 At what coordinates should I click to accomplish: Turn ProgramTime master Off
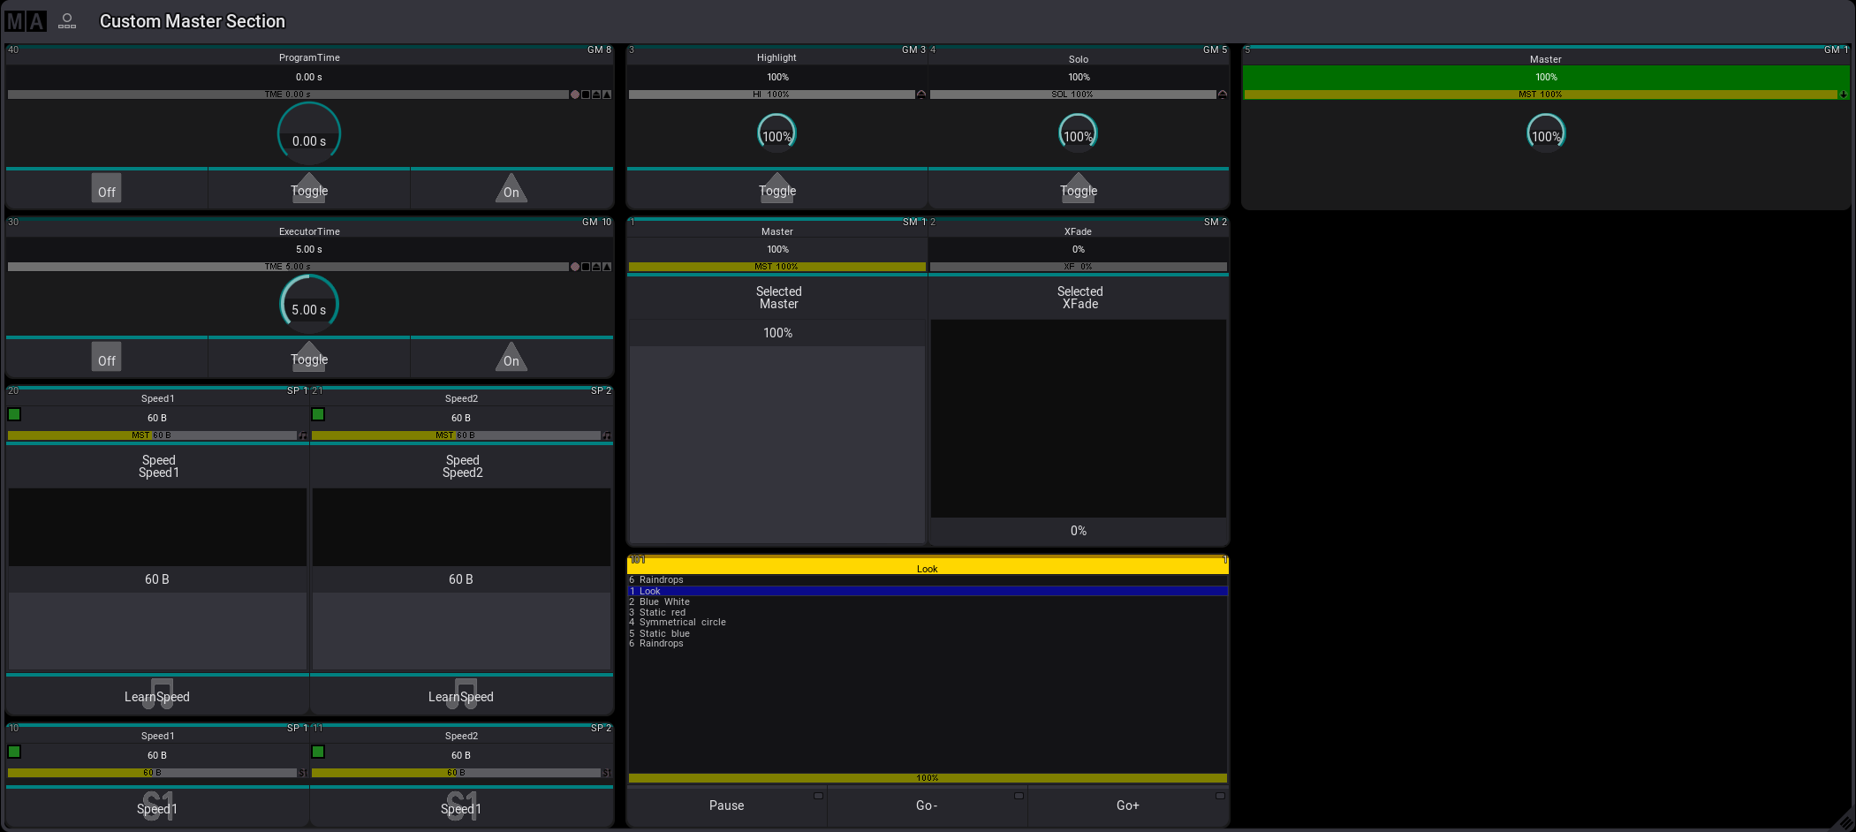tap(107, 189)
